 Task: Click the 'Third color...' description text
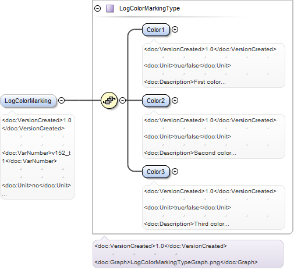coord(186,224)
